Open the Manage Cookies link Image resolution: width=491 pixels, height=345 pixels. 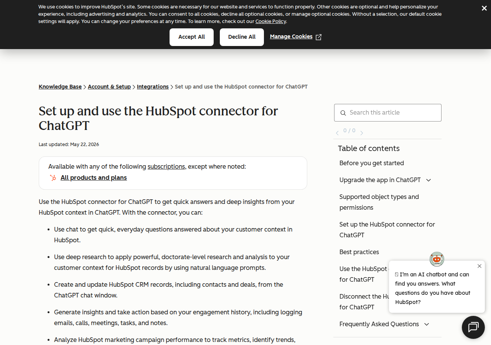[x=291, y=37]
